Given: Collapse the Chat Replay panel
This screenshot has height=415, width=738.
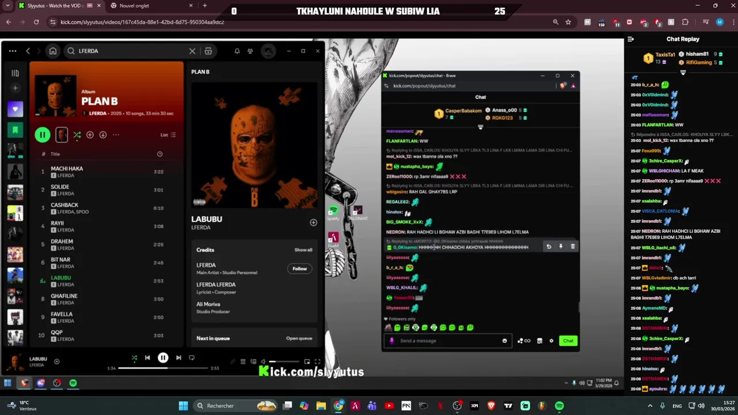Looking at the screenshot, I should click(x=631, y=39).
